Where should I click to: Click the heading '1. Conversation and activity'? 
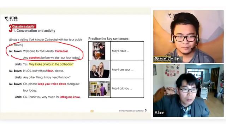pyautogui.click(x=34, y=31)
